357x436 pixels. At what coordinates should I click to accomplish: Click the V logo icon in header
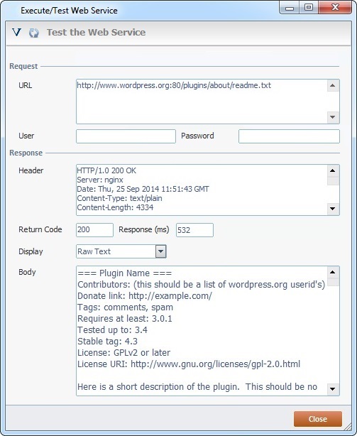[16, 32]
